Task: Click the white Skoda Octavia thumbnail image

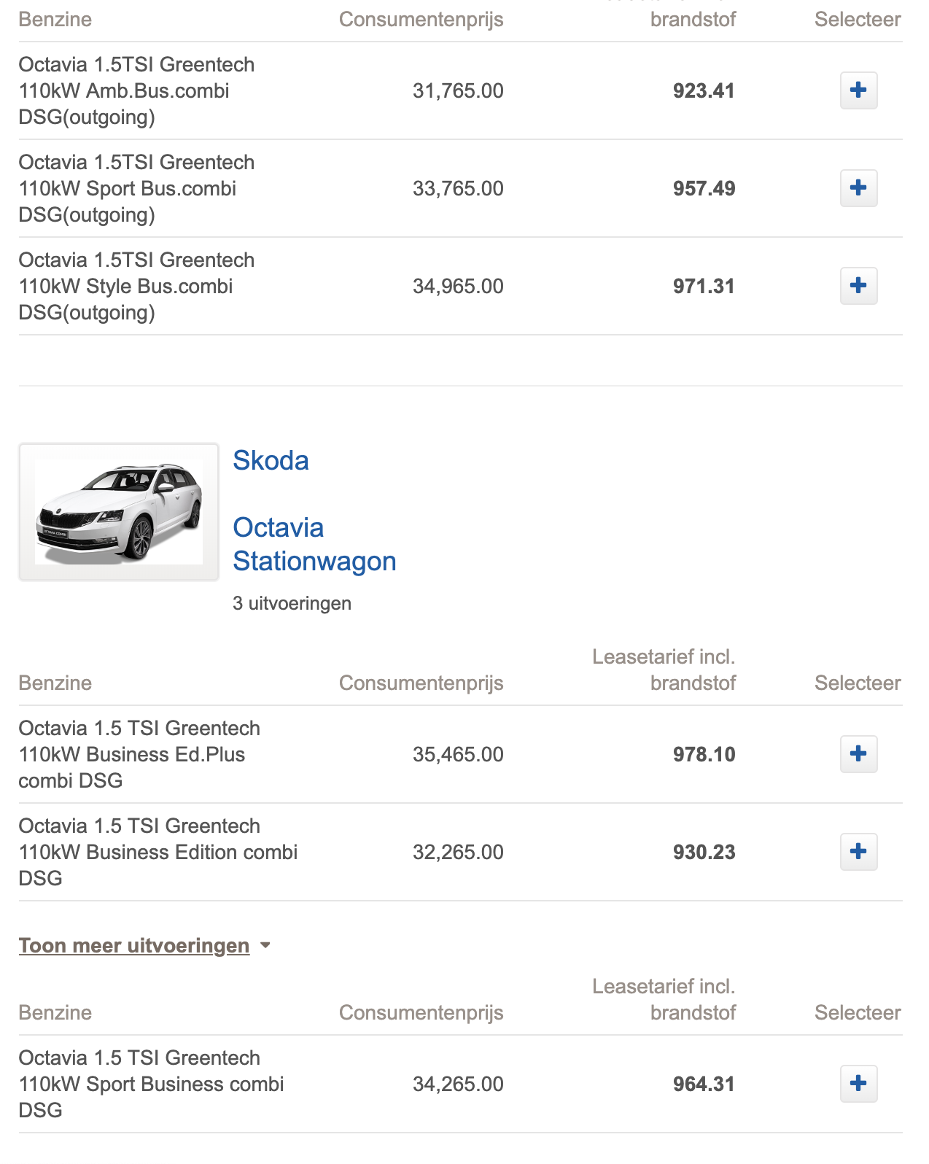Action: [119, 512]
